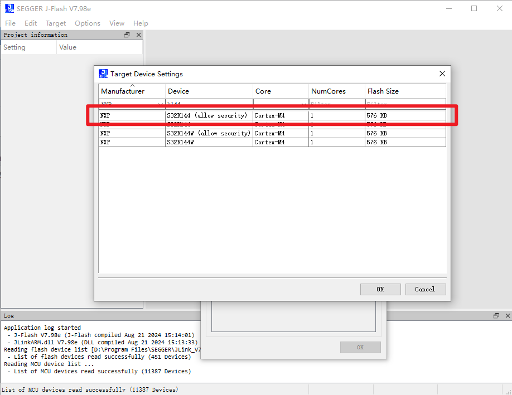Open the Core filter dropdown
Viewport: 512px width, 395px height.
(303, 104)
